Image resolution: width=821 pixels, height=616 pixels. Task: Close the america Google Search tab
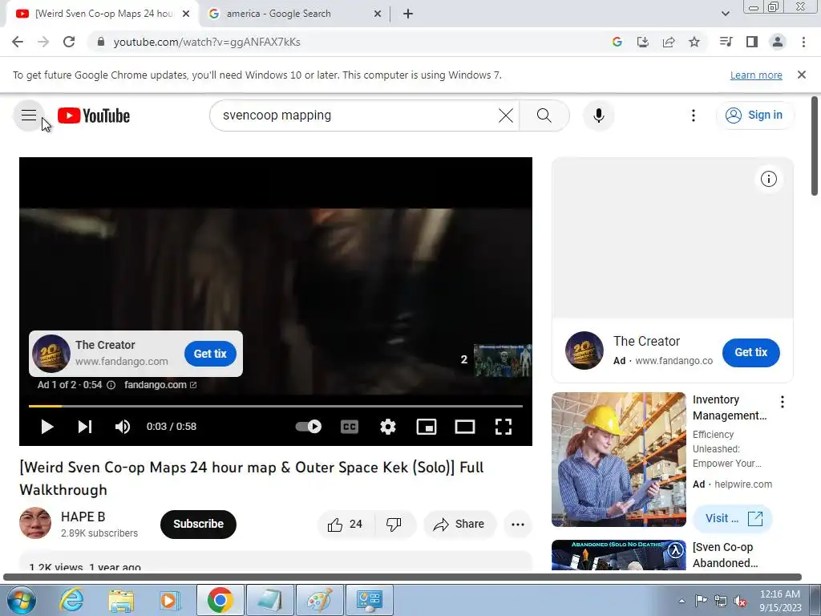click(378, 14)
